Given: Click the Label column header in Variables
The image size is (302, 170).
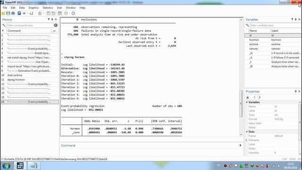Looking at the screenshot, I should point(286,31).
